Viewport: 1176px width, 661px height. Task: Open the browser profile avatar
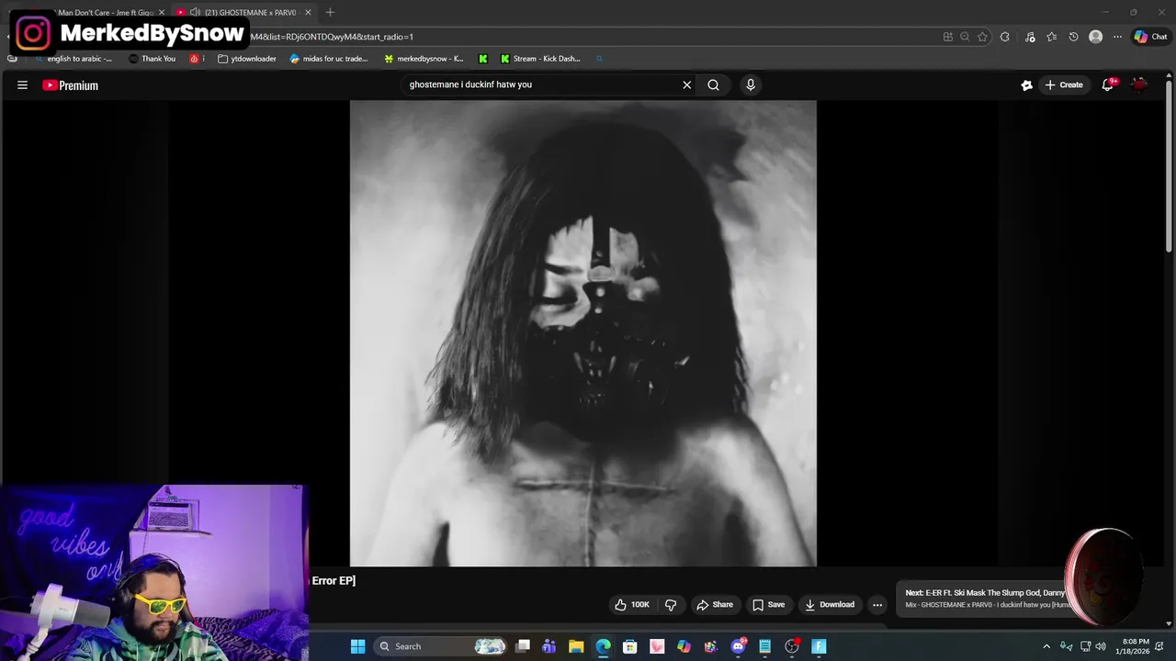tap(1095, 37)
